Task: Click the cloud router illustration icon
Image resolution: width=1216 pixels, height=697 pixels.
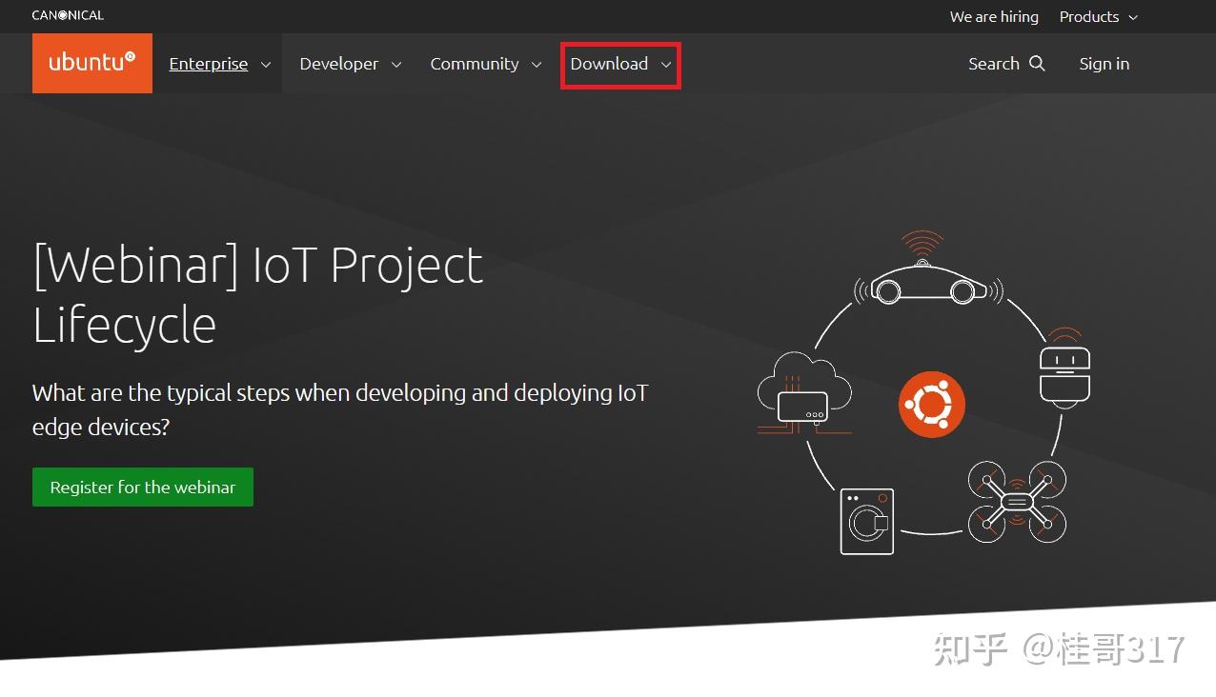Action: (x=804, y=392)
